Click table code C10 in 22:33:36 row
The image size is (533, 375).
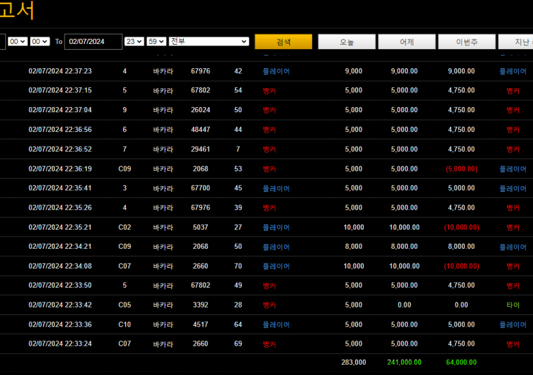coord(124,325)
